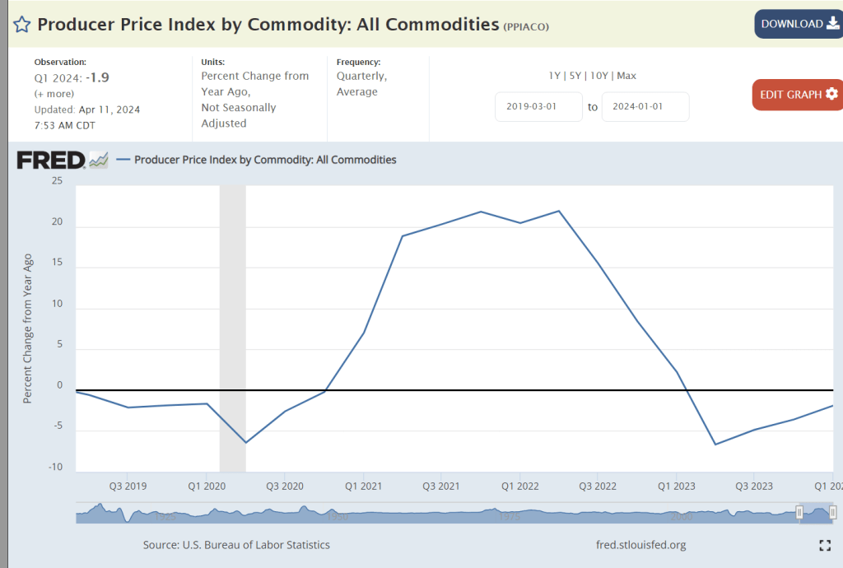Enter fullscreen with the expand icon
Viewport: 843px width, 568px height.
coord(825,545)
